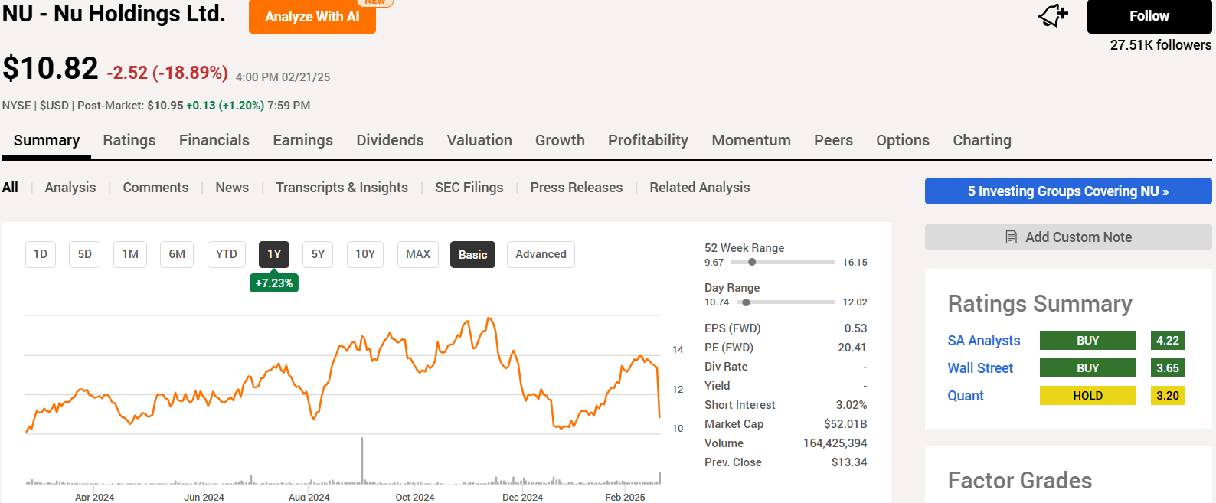
Task: Click the Follow button
Action: (1149, 16)
